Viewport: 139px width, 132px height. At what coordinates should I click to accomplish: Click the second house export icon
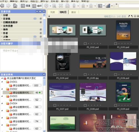(x=91, y=6)
